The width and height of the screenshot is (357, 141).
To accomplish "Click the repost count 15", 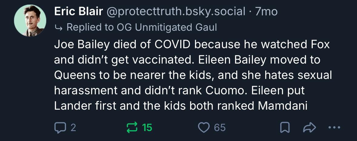I will click(147, 128).
